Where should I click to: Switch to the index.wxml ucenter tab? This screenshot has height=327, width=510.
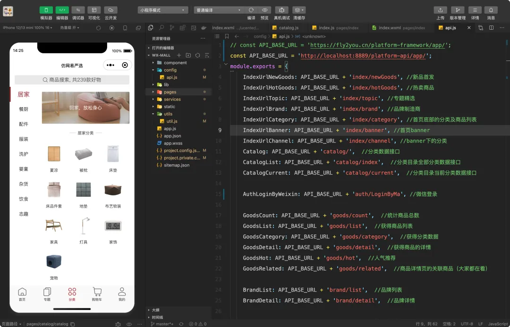[236, 28]
